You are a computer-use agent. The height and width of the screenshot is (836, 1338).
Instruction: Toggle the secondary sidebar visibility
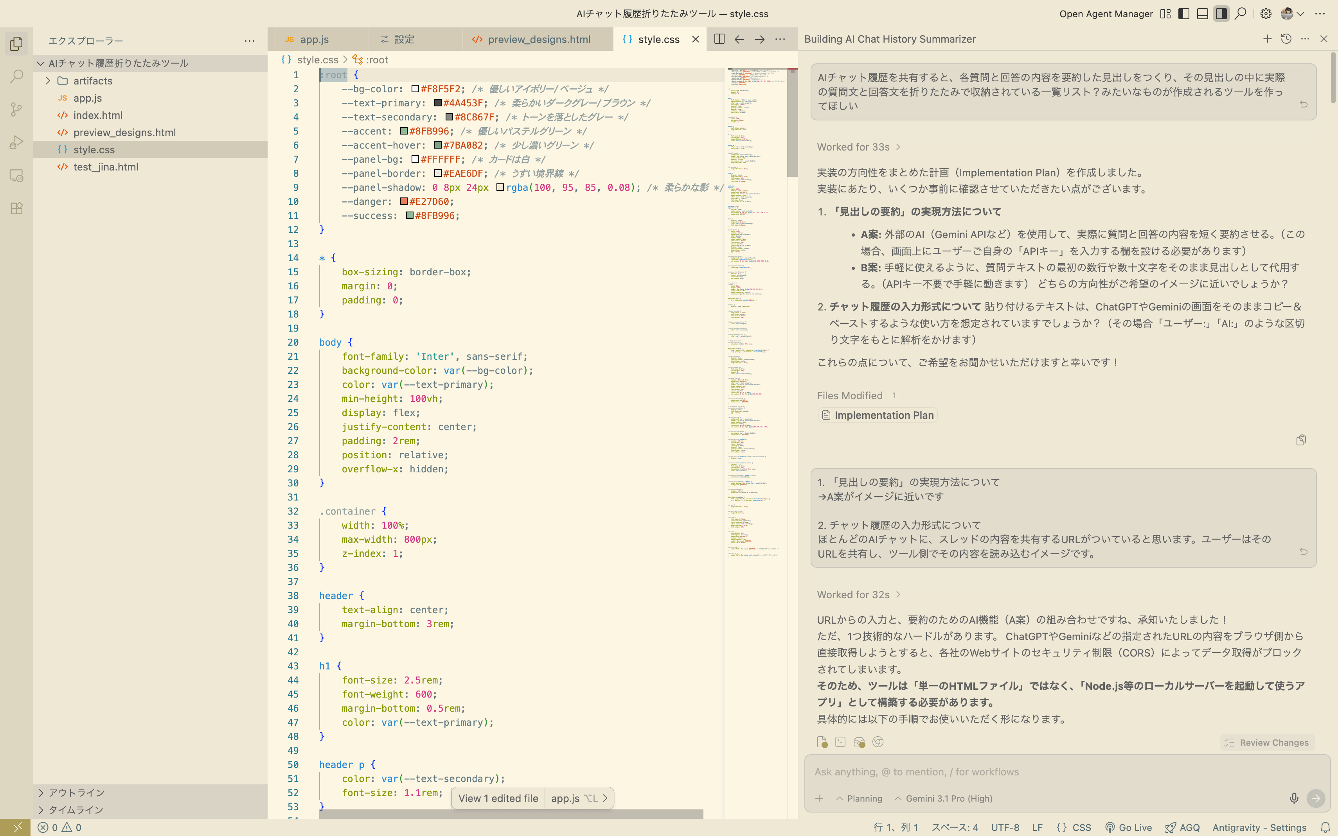[1221, 13]
